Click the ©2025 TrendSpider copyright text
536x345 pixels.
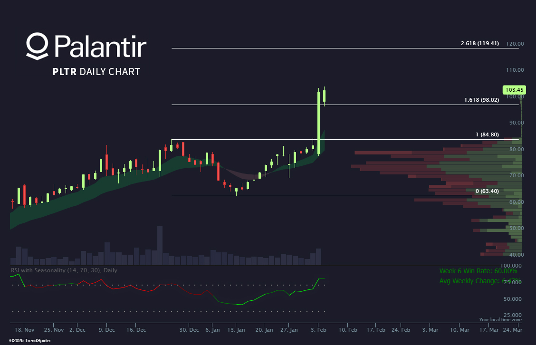click(x=30, y=341)
